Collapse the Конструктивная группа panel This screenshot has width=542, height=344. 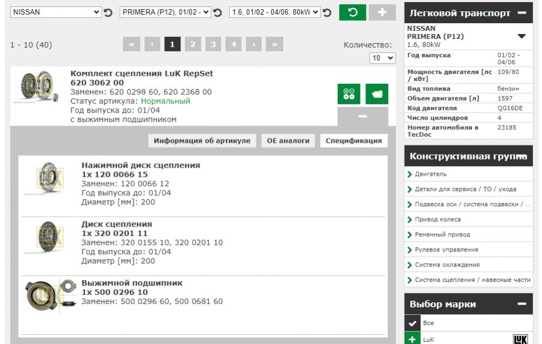pos(523,156)
